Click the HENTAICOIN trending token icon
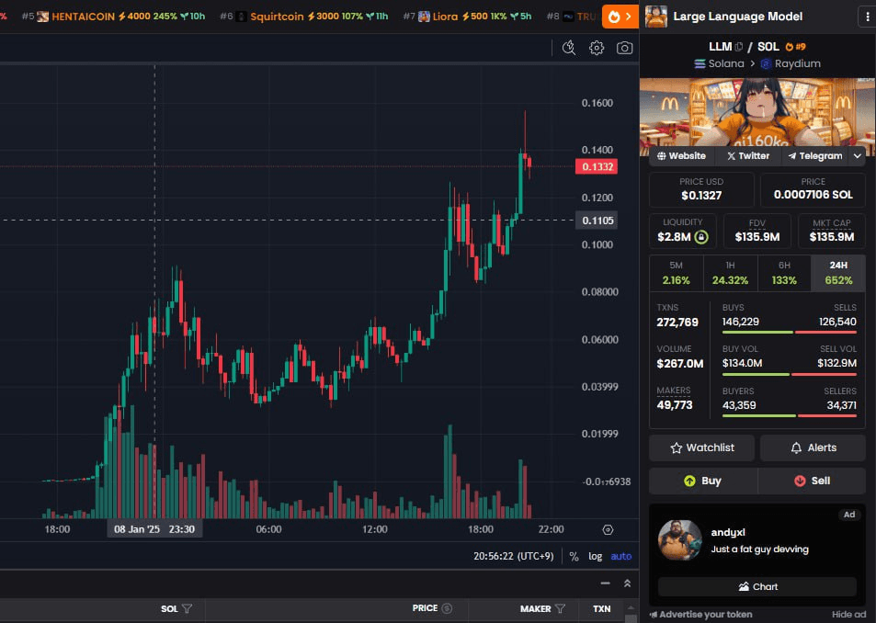 42,17
